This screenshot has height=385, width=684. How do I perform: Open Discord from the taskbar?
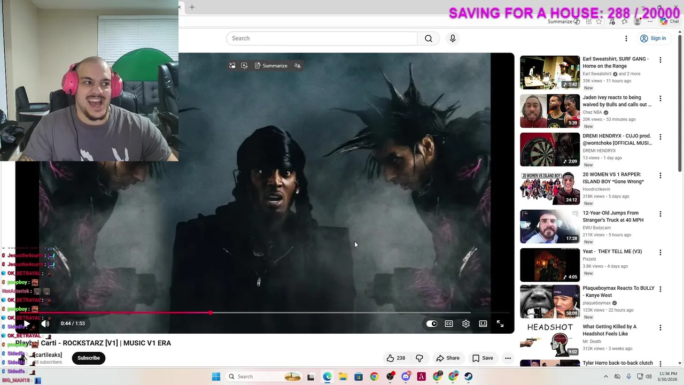[x=406, y=376]
